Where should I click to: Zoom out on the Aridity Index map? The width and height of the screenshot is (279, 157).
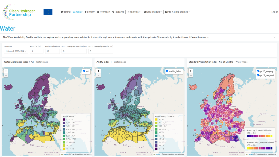pos(98,75)
